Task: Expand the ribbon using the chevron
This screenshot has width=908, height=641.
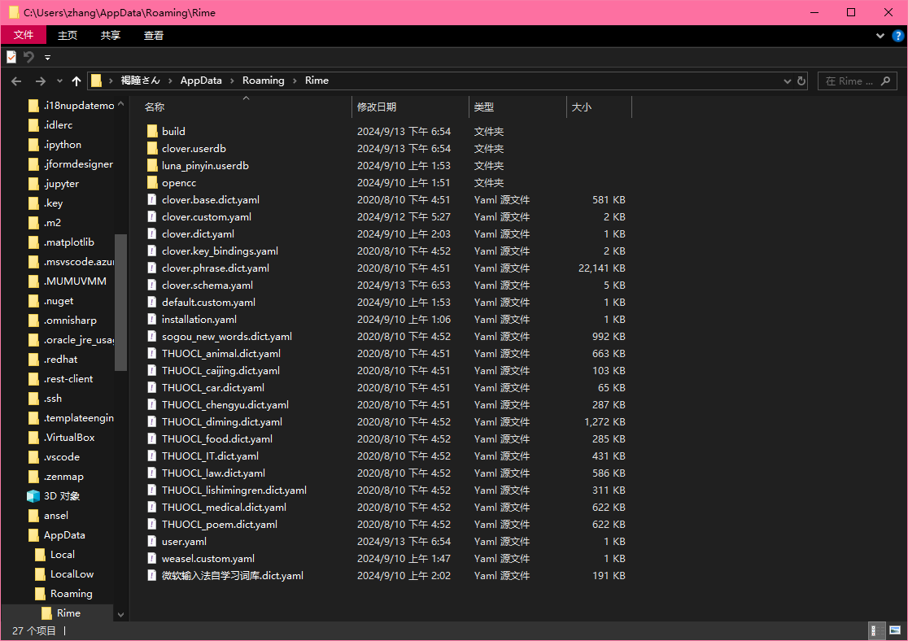Action: click(x=880, y=36)
